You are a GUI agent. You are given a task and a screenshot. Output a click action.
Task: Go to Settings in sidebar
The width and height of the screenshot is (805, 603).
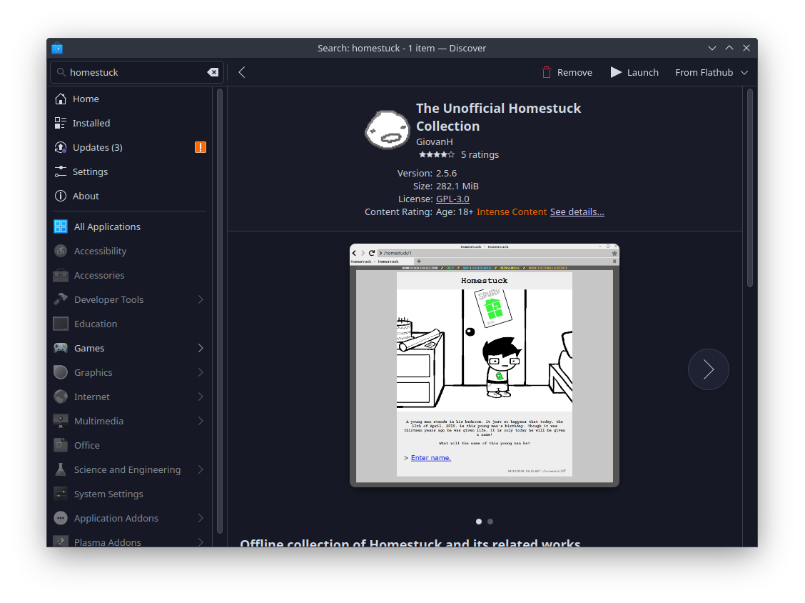coord(90,171)
